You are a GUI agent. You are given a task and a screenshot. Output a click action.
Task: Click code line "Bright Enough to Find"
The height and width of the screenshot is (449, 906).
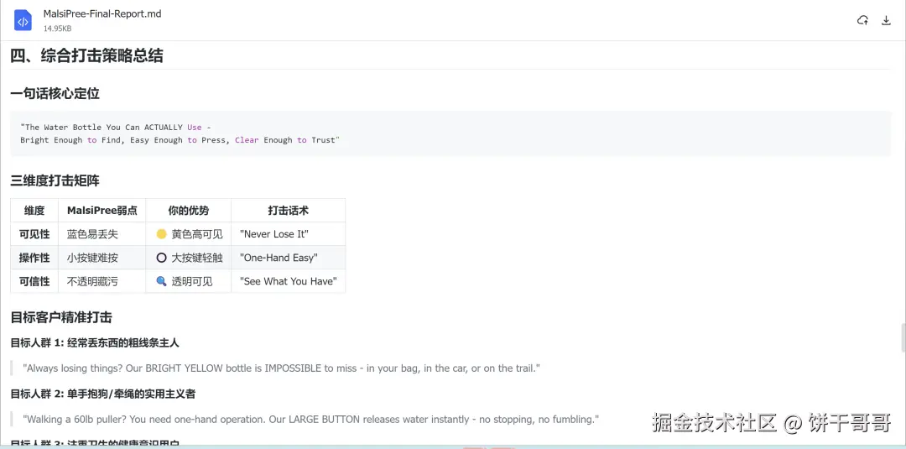(180, 140)
